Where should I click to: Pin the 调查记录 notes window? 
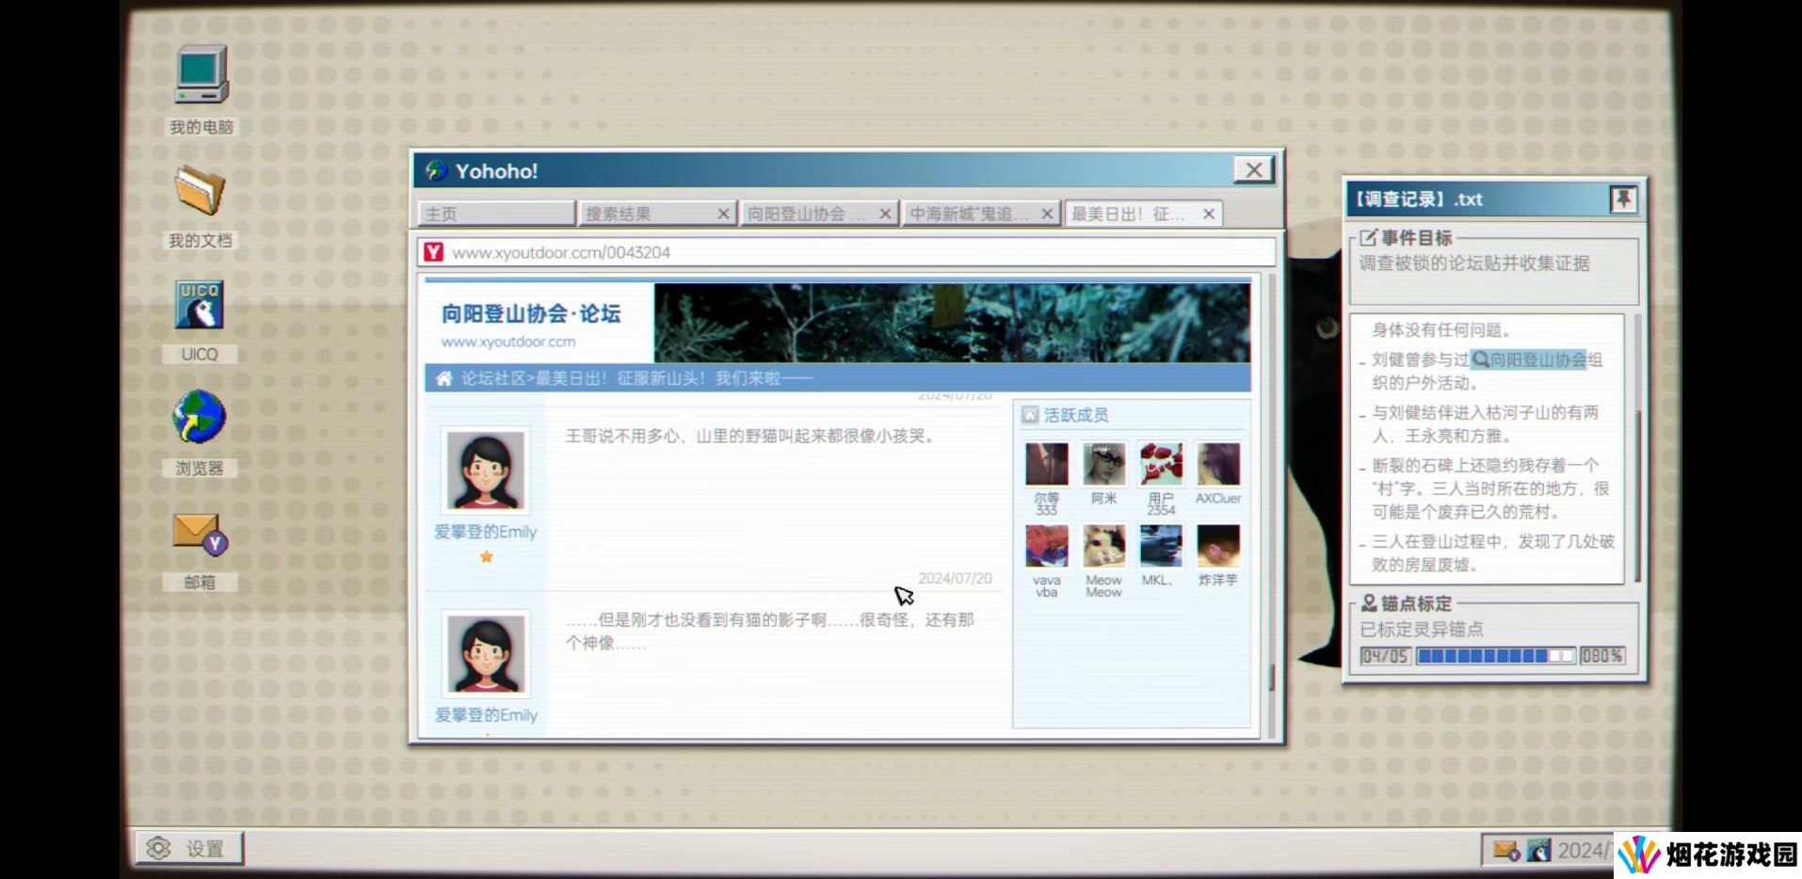1623,199
